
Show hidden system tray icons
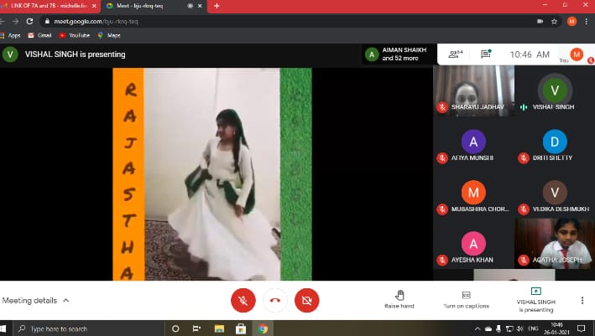(478, 328)
